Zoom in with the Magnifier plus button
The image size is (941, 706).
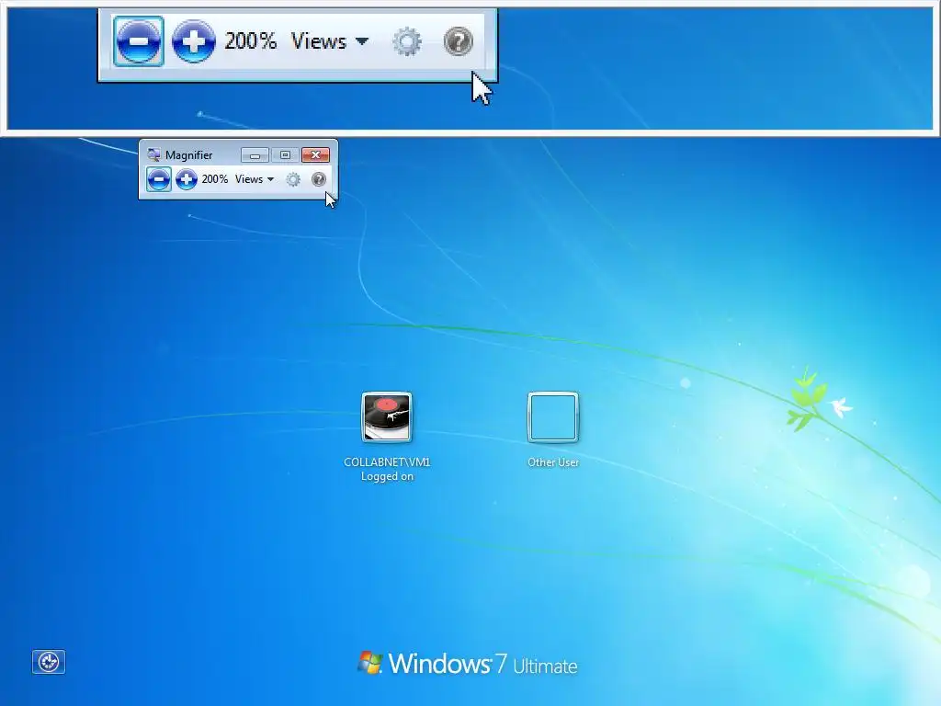187,179
